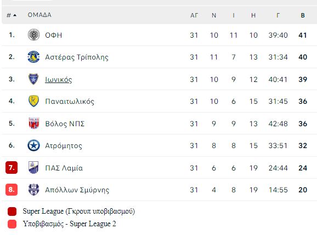Open the Ιωνικός team link
Screen dimensions: 317x235
59,79
